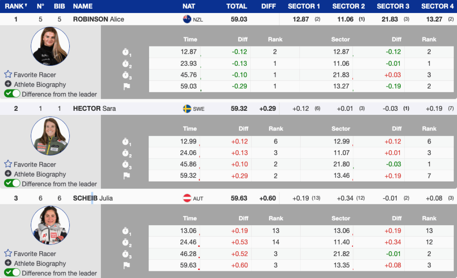Click the plus icon for Sara Hector's Athlete Biography
This screenshot has width=457, height=278.
point(8,173)
